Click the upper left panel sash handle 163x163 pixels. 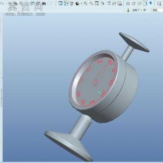(x=2, y=77)
